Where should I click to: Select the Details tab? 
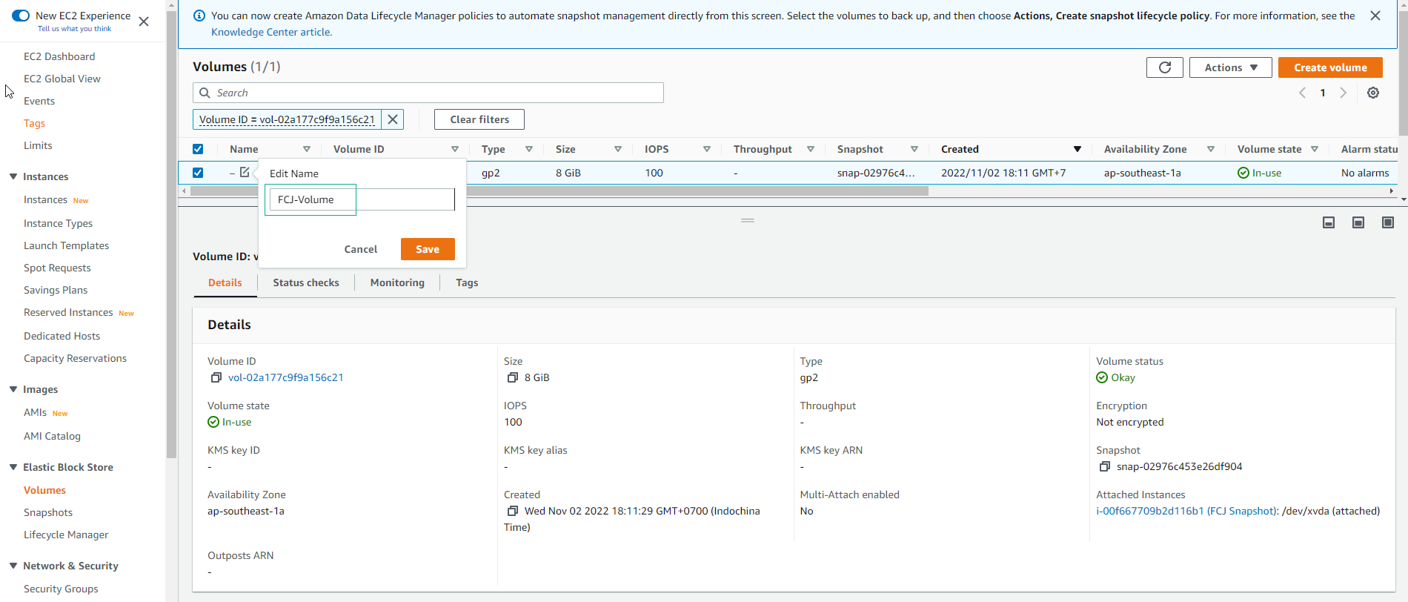(x=225, y=282)
